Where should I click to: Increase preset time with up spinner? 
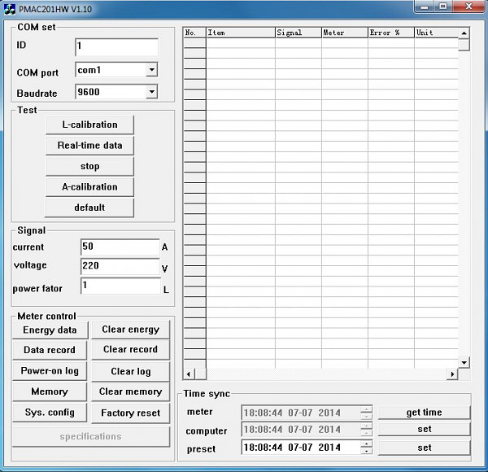point(366,444)
